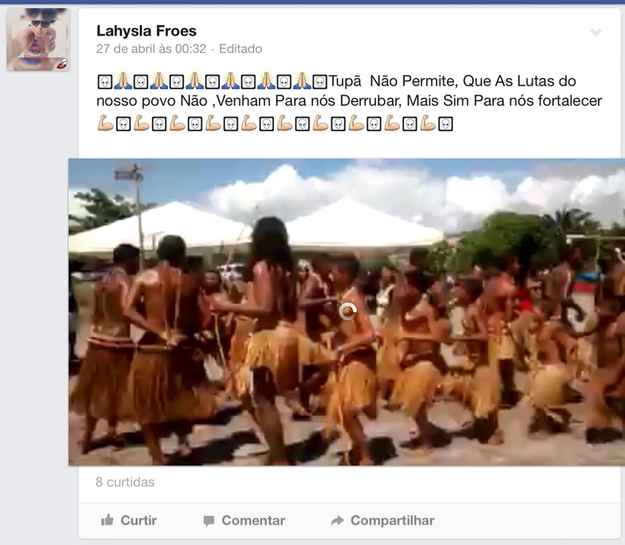
Task: Tap the Comentar label to comment
Action: pyautogui.click(x=253, y=520)
